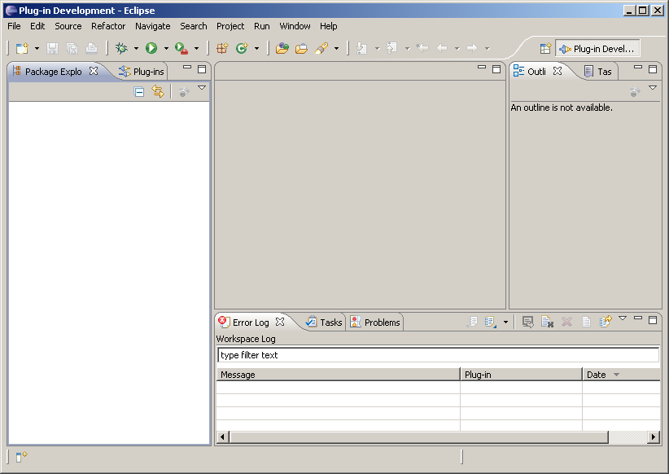The image size is (669, 474).
Task: Click the External Tools run icon with toolbox
Action: [x=181, y=48]
